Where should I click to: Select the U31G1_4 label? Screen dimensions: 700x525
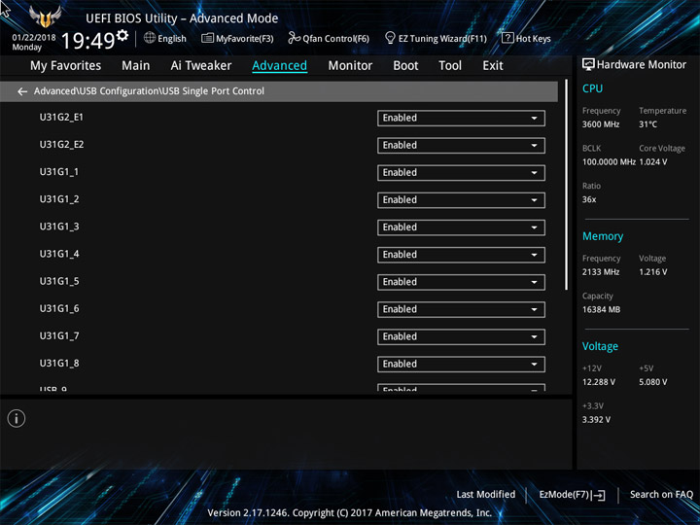tap(59, 254)
